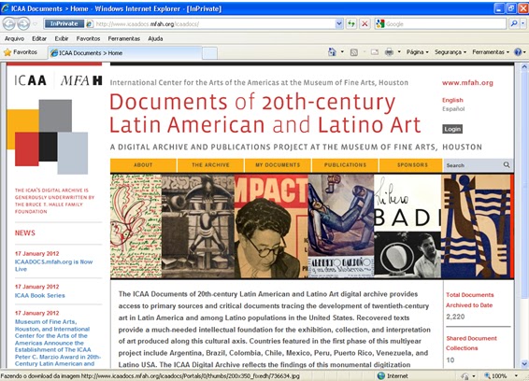
Task: Click the magnifier search icon in browser toolbar
Action: [514, 23]
